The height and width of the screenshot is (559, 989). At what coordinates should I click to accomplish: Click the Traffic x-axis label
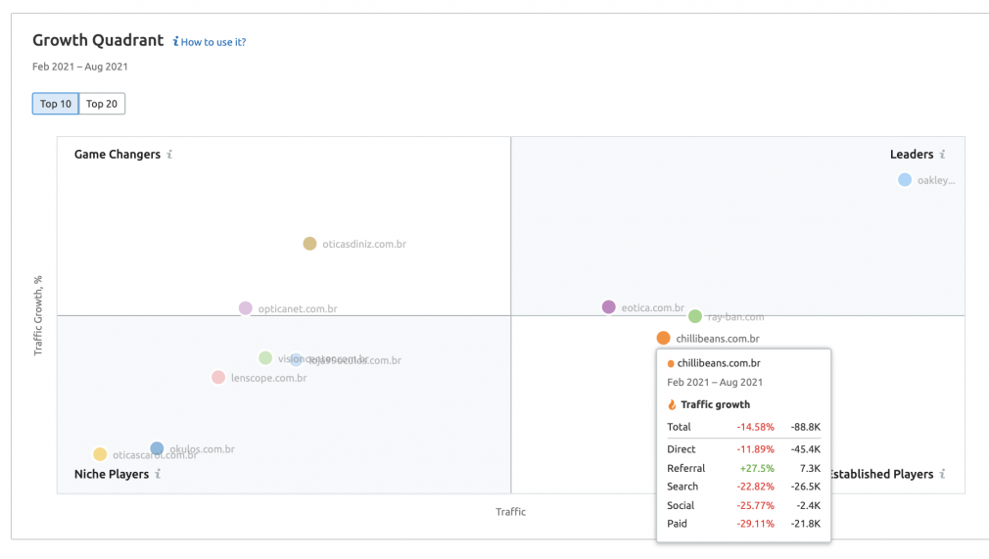510,512
